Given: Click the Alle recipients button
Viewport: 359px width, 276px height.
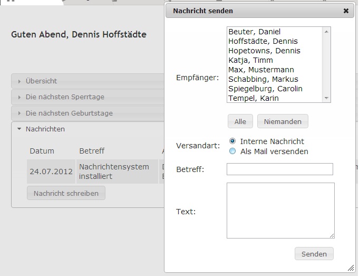Looking at the screenshot, I should pos(240,121).
